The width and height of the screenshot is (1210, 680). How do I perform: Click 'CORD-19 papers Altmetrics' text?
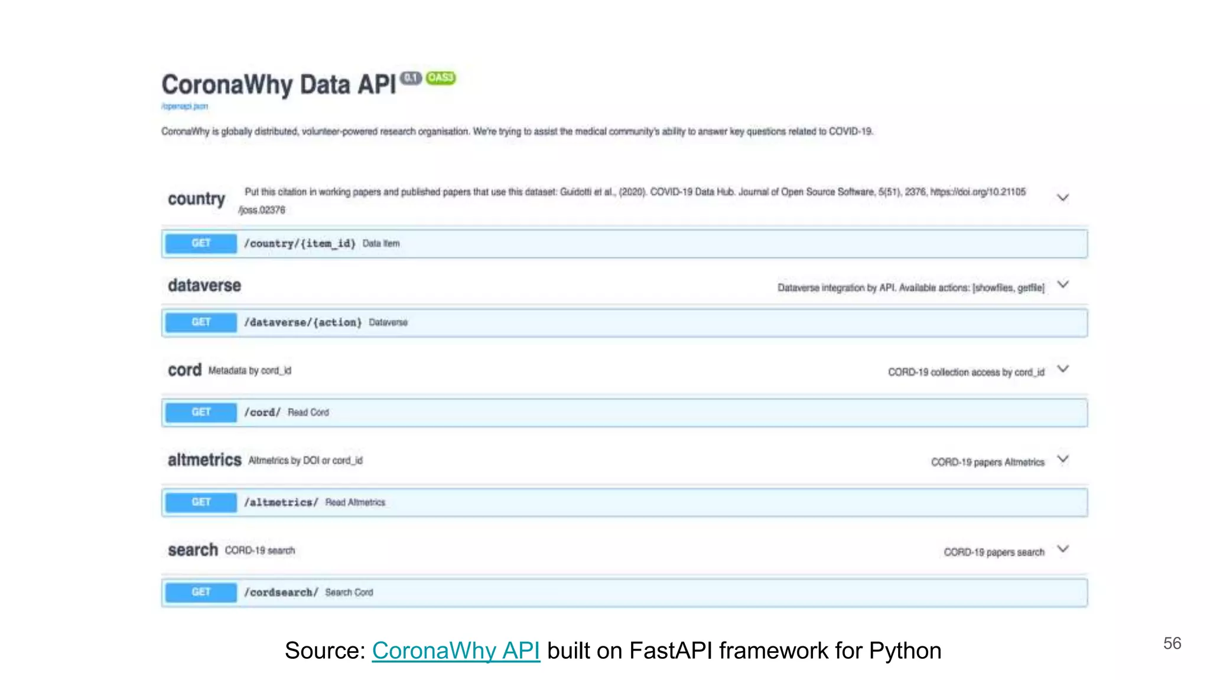click(x=988, y=462)
